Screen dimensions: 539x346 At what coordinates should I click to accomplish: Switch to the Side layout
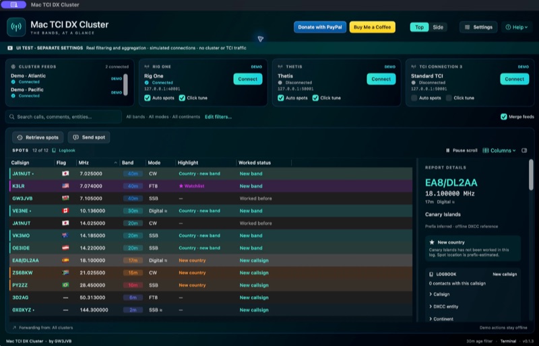(438, 27)
